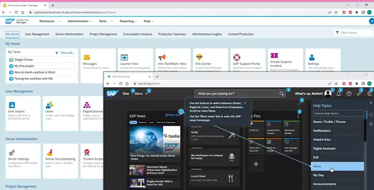Expand the Administration menu dropdown
374x190 pixels.
click(79, 21)
